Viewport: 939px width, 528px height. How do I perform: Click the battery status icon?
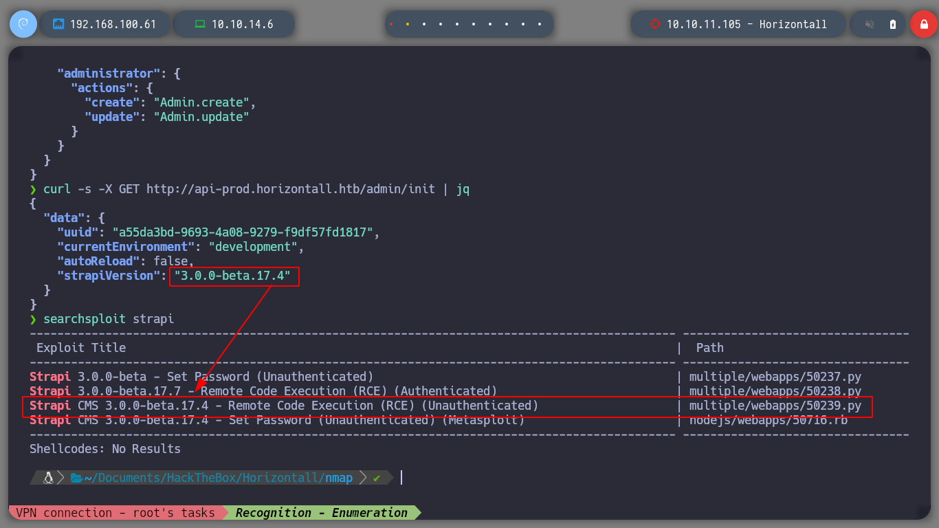point(893,24)
